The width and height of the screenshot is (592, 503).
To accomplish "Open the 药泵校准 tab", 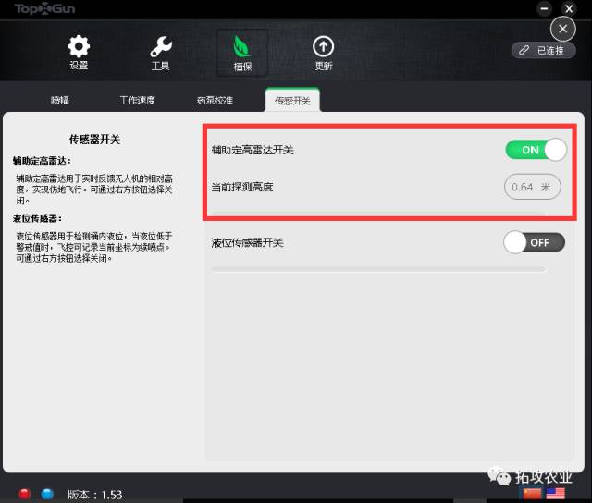I will (x=215, y=100).
